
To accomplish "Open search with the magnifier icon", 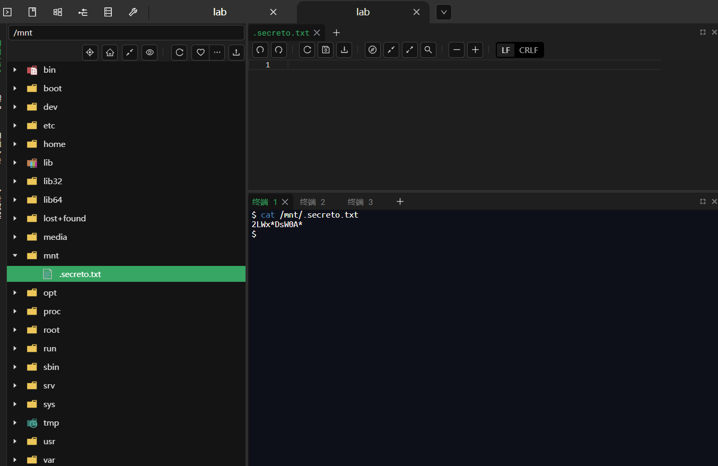I will point(428,50).
